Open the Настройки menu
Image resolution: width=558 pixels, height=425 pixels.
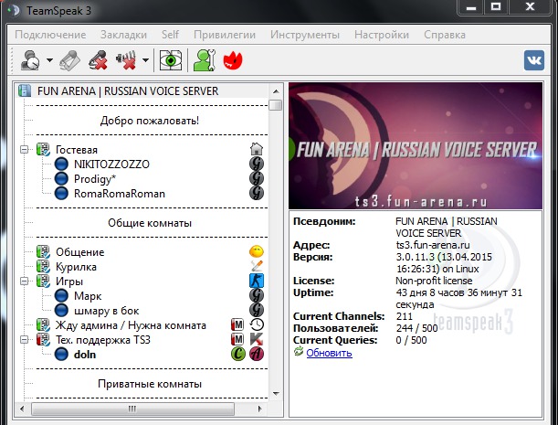[x=381, y=35]
